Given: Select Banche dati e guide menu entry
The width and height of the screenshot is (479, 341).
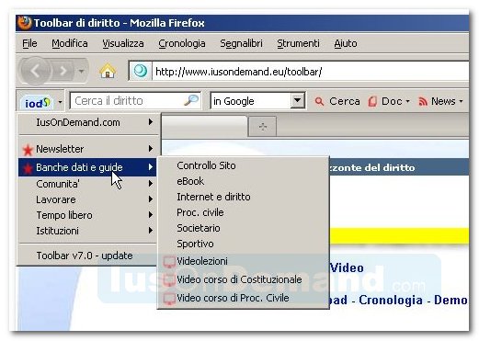Looking at the screenshot, I should tap(87, 167).
